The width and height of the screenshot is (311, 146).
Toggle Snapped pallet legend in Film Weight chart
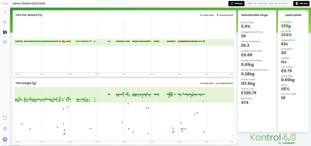pos(225,83)
